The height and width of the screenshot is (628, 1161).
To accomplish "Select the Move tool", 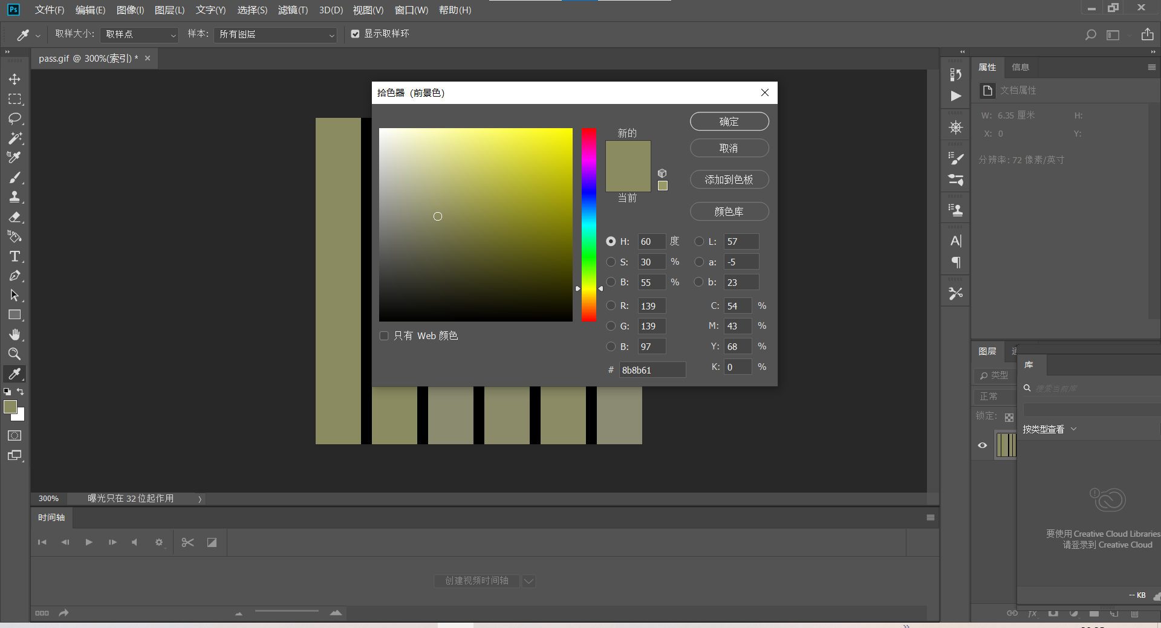I will (x=15, y=79).
